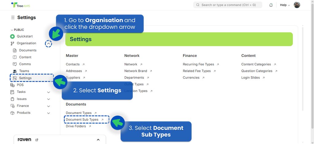Click the Teams icon in sidebar
Screen dimensions: 314x144
[15, 71]
